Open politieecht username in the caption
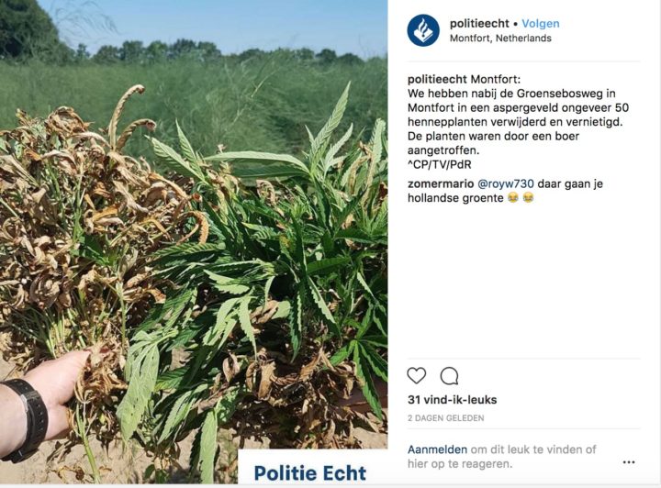Image resolution: width=661 pixels, height=488 pixels. (437, 79)
